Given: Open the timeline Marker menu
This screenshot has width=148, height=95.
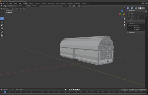Looking at the screenshot, I should [22, 90].
